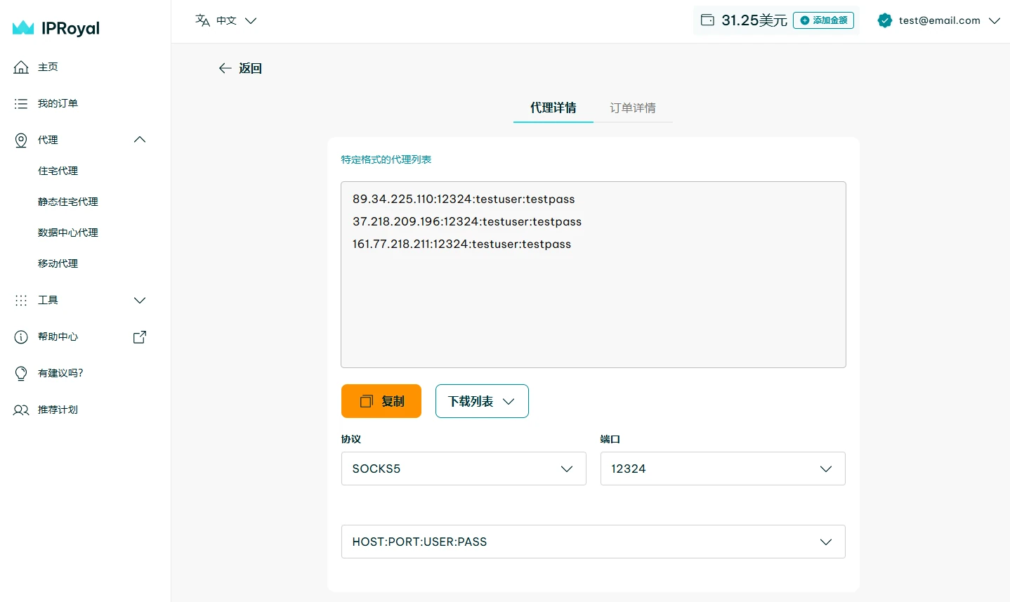Click the list icon beside 我的订单
Screen dimensions: 1010x602
pos(21,104)
